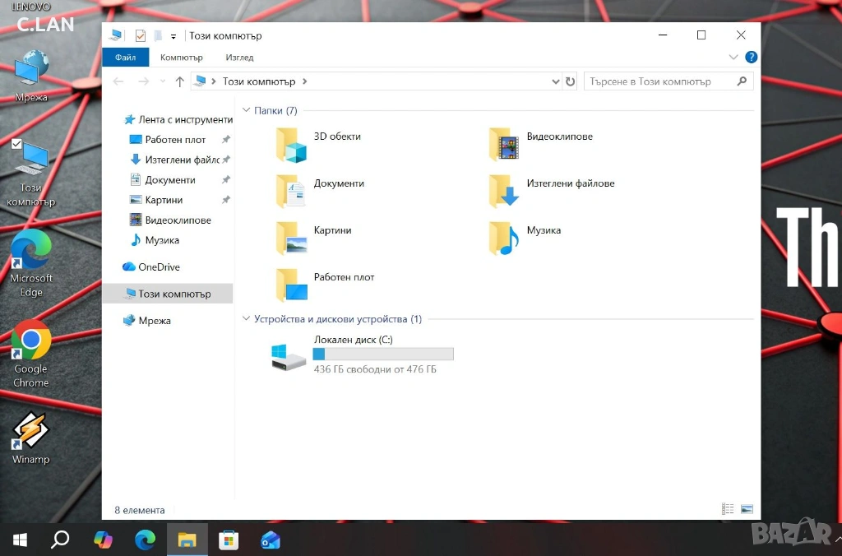This screenshot has height=556, width=842.
Task: Switch to large icons view in status bar
Action: (x=747, y=510)
